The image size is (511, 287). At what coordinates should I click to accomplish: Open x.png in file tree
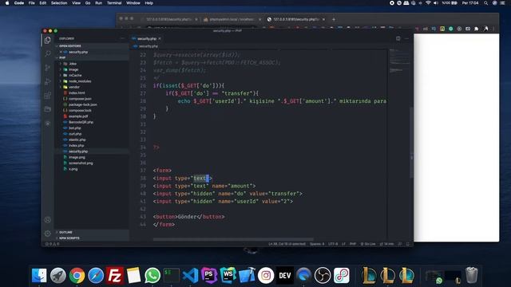[73, 169]
